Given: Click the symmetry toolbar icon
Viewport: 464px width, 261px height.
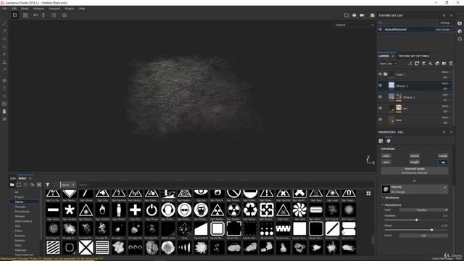Looking at the screenshot, I should click(x=36, y=15).
